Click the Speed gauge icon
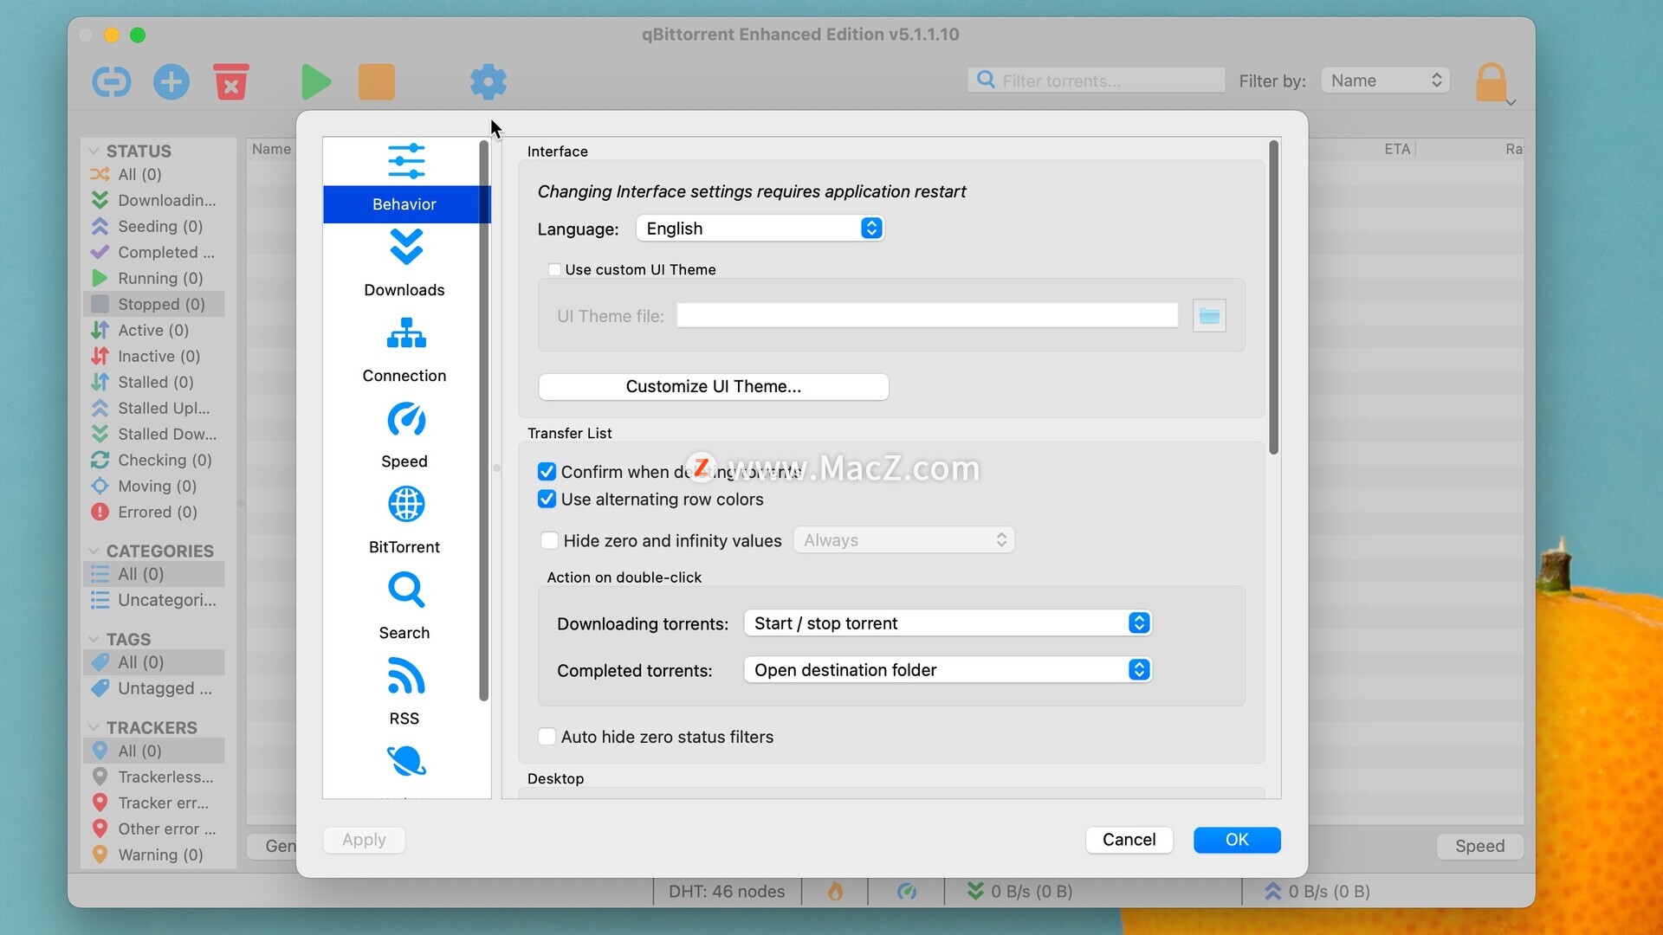The height and width of the screenshot is (935, 1663). tap(406, 419)
